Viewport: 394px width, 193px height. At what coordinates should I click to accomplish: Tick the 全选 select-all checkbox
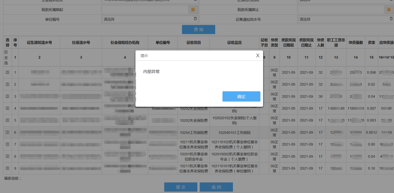tap(6, 52)
